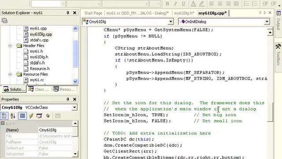The height and width of the screenshot is (159, 282).
Task: Click the decrease indent icon
Action: click(265, 4)
